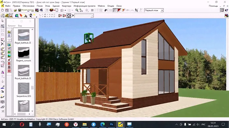This screenshot has height=128, width=229.
Task: Click the undo arrow icon
Action: tap(61, 10)
